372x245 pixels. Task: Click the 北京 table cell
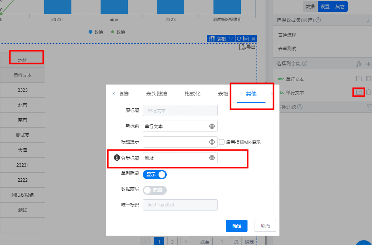(x=22, y=105)
